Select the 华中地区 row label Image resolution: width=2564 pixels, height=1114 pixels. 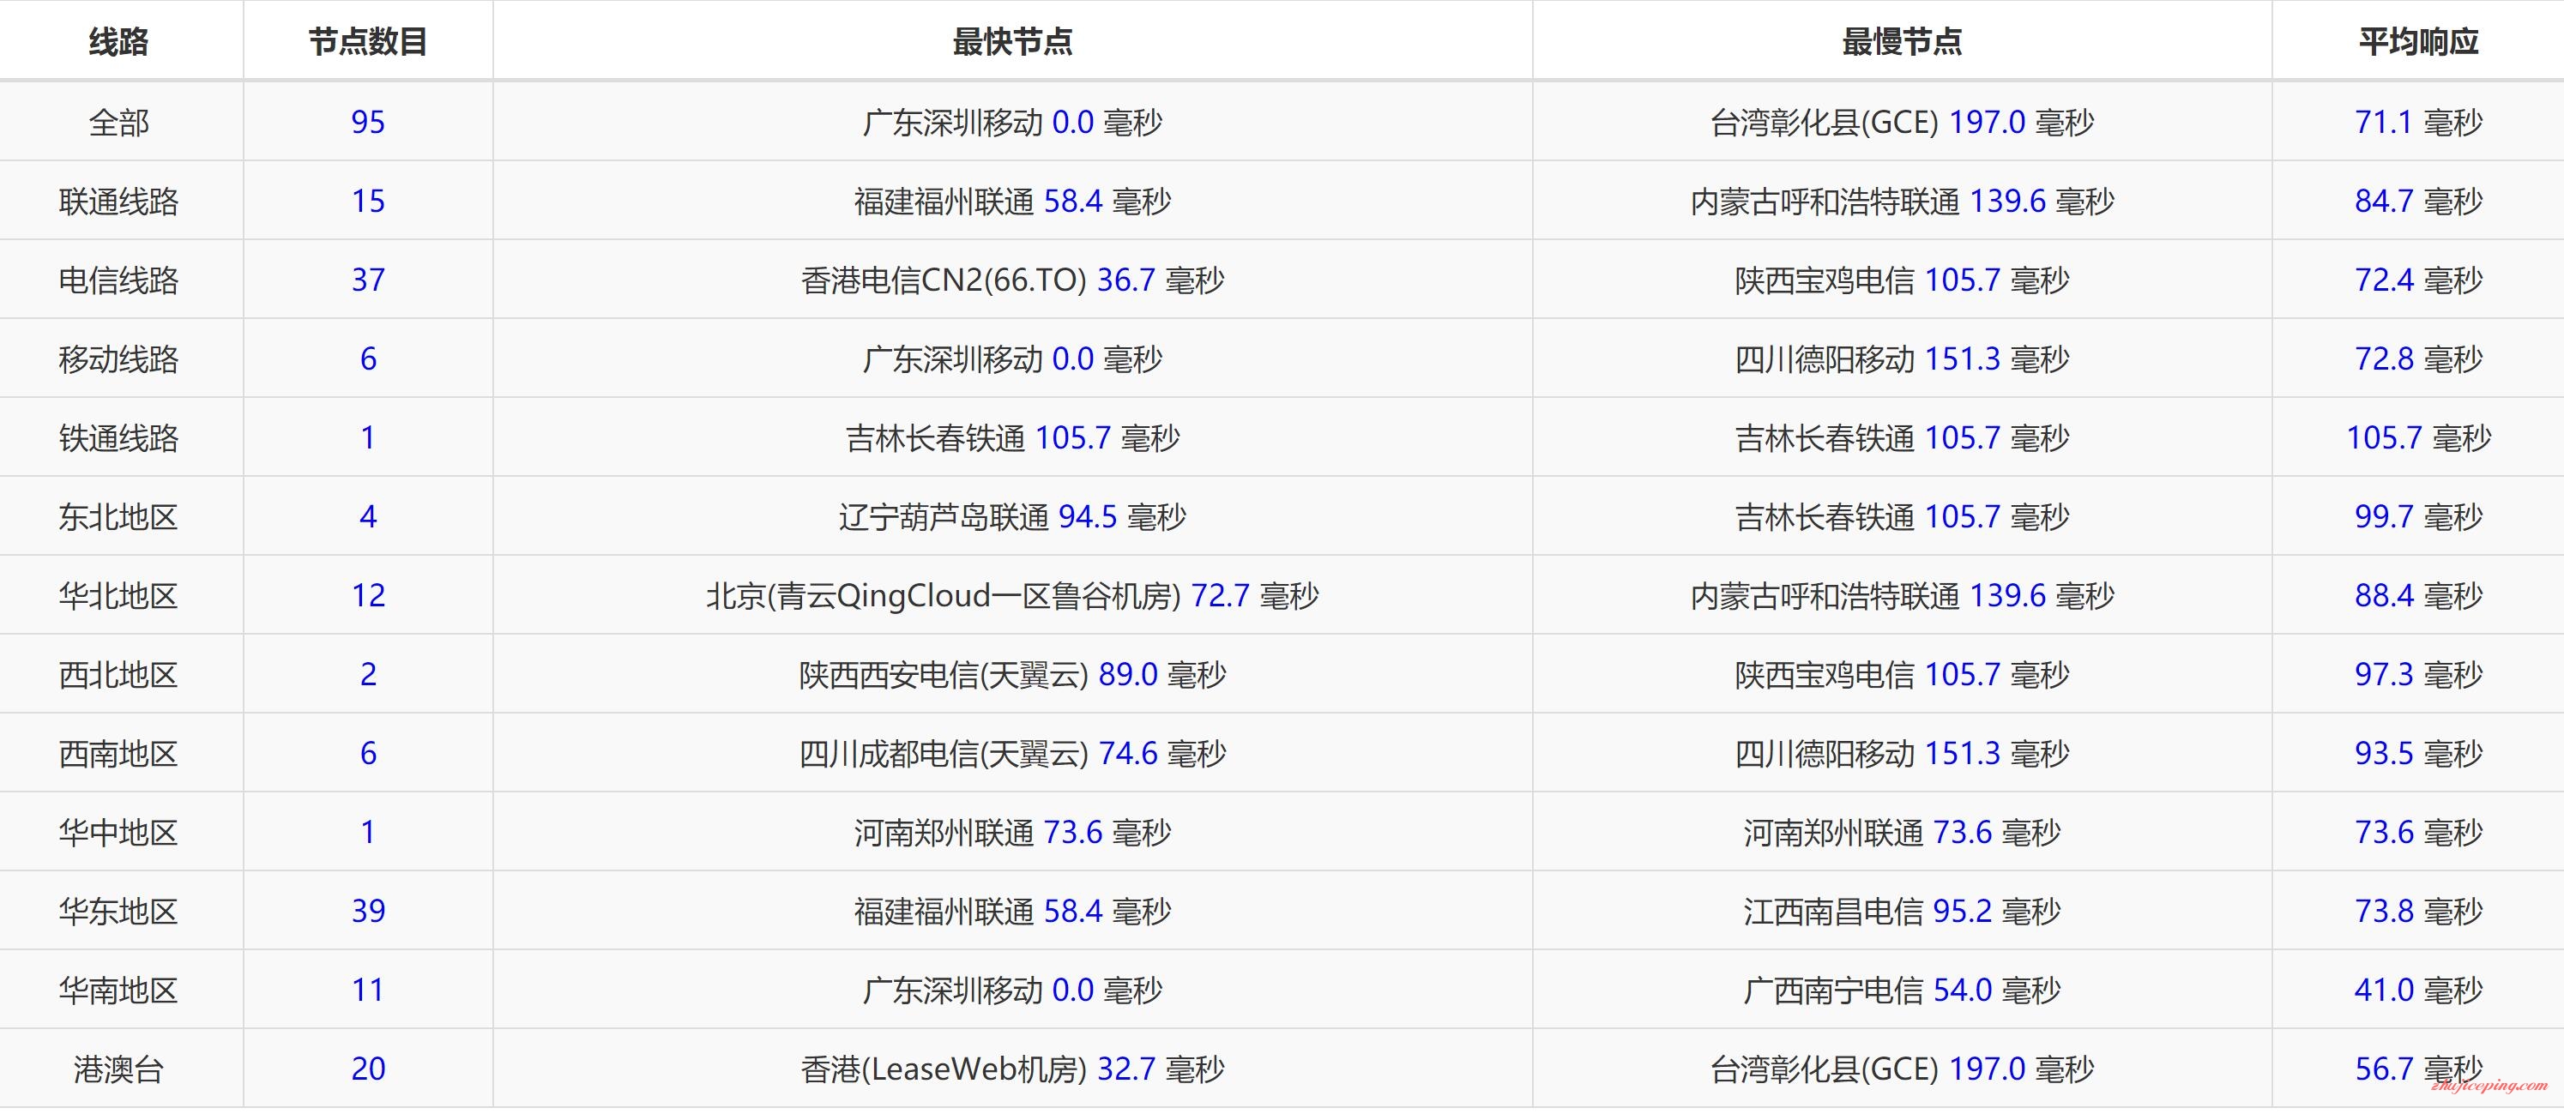pos(118,833)
